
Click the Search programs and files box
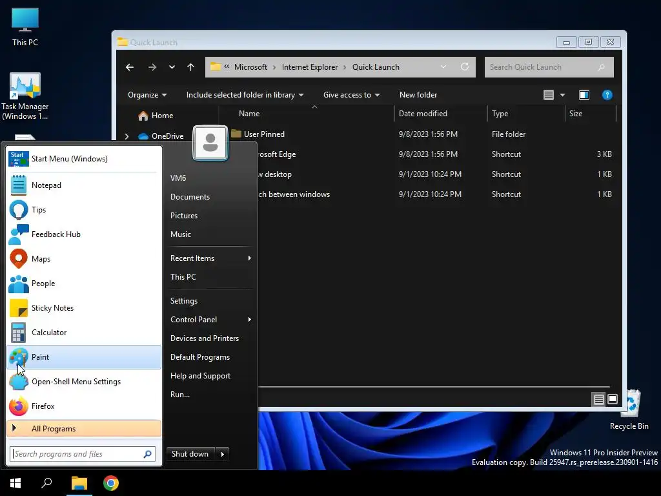click(x=83, y=454)
